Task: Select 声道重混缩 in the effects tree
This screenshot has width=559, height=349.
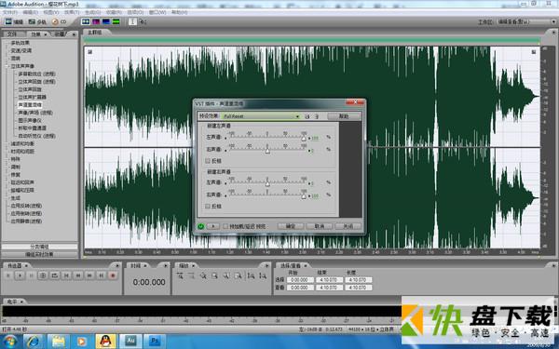Action: pos(30,104)
